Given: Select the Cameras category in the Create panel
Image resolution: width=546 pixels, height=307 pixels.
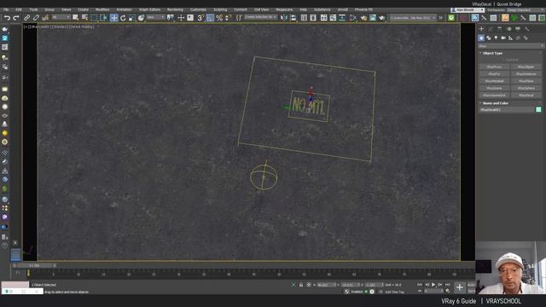Looking at the screenshot, I should [x=503, y=38].
